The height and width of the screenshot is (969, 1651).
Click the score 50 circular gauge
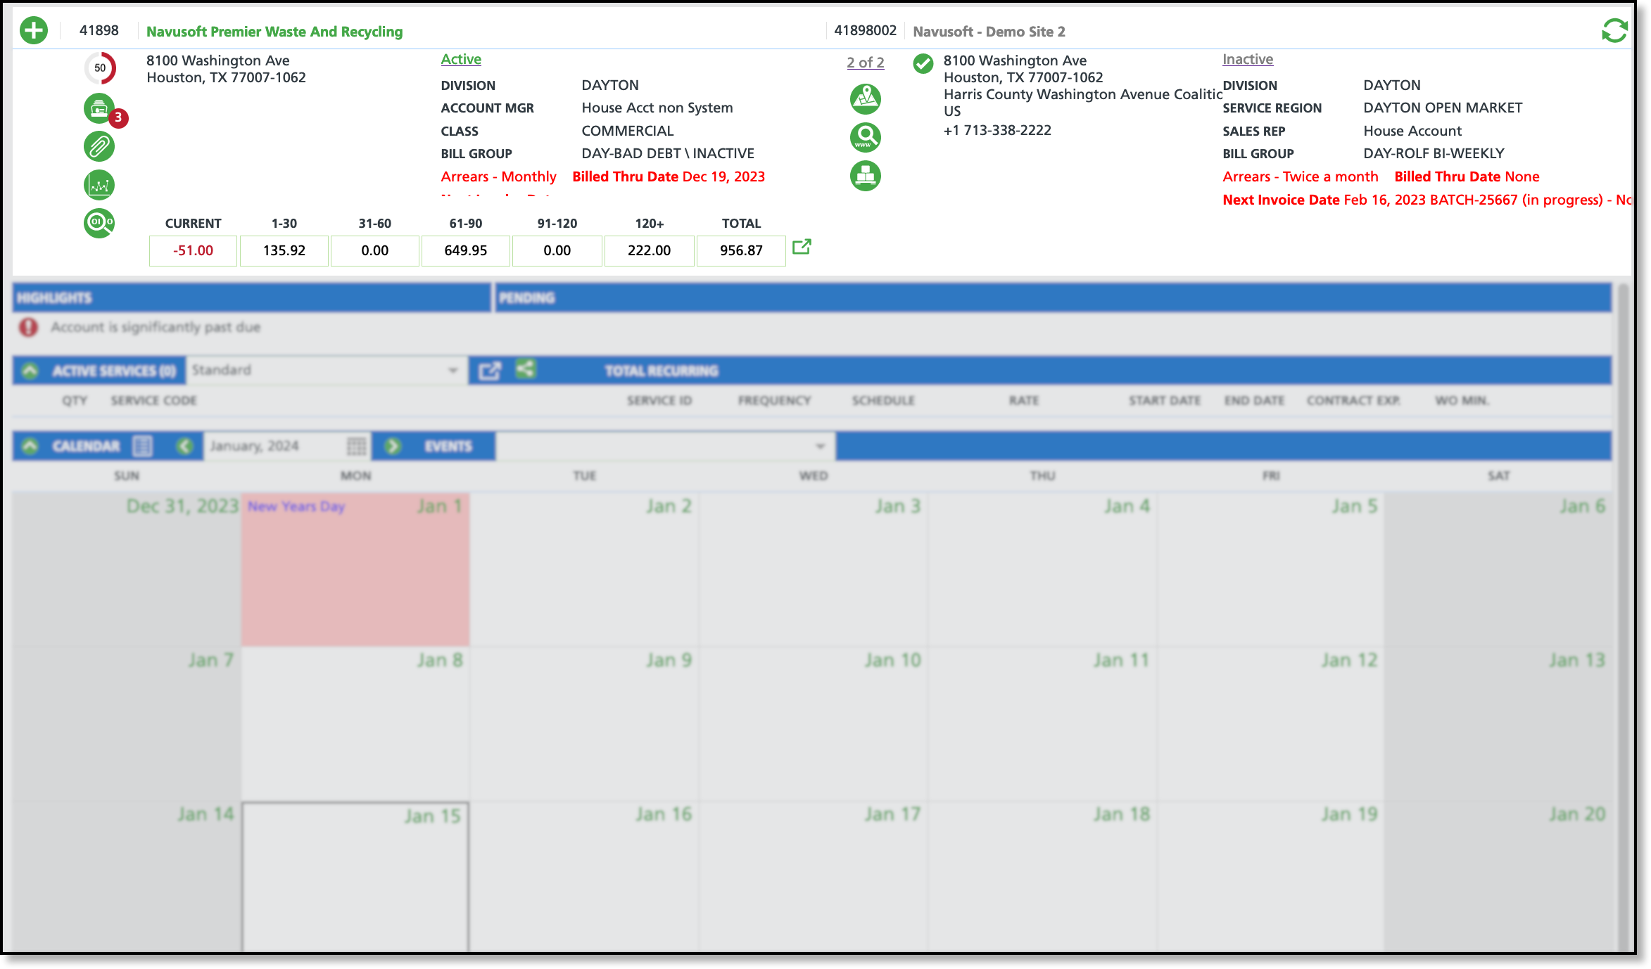(100, 68)
